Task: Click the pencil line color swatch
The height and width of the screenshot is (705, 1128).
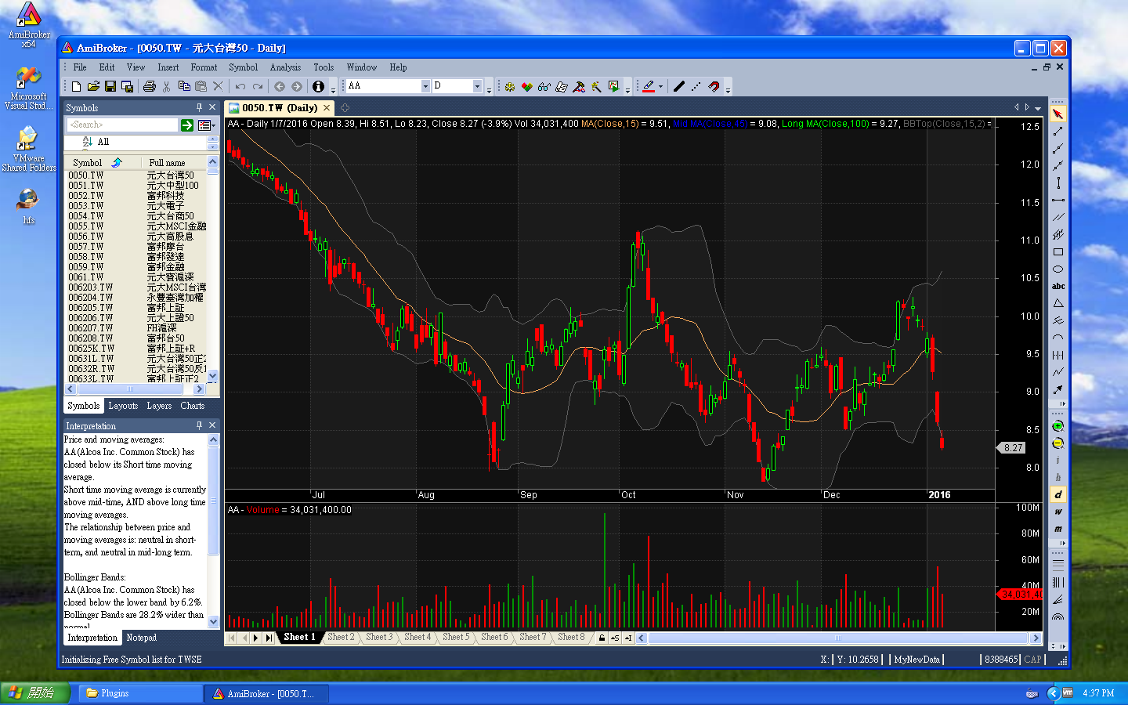Action: pos(649,86)
